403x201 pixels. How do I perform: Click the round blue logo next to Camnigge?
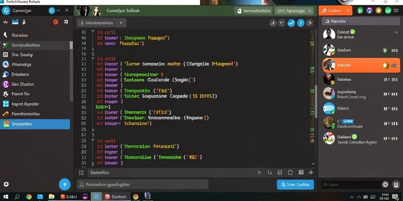coord(6,11)
